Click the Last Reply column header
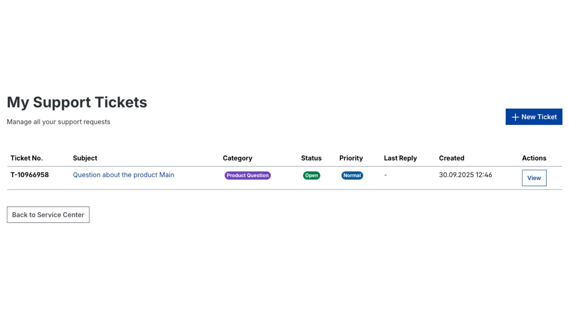 400,158
